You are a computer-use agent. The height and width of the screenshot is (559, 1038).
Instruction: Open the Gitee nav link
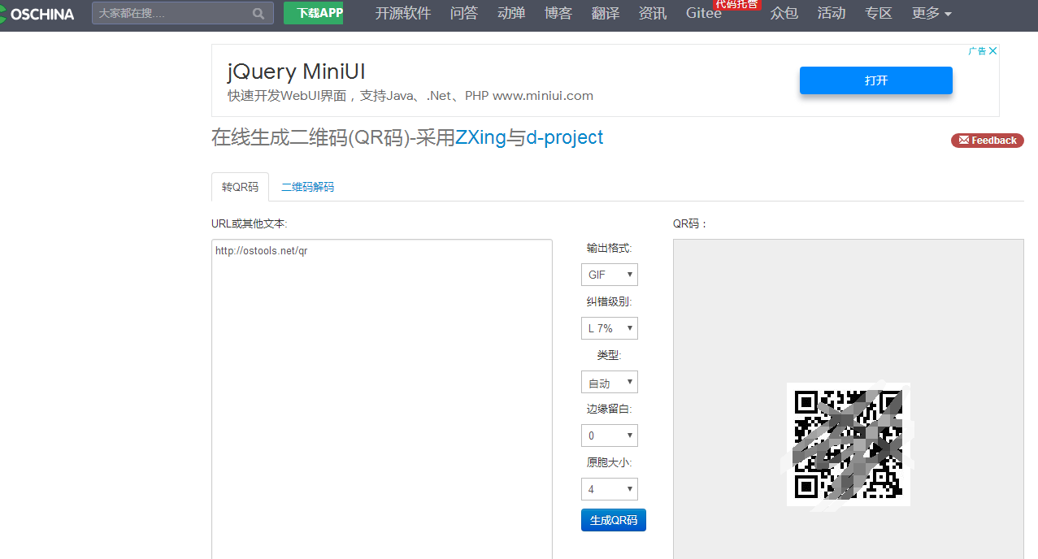[x=703, y=13]
